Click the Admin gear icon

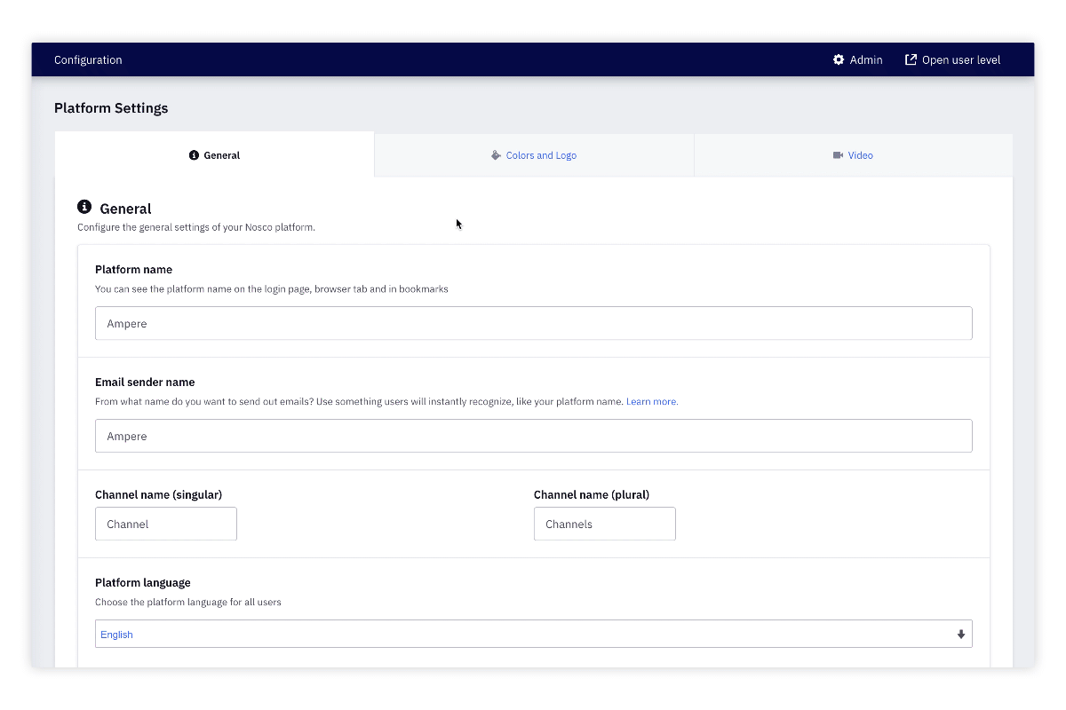(x=839, y=59)
